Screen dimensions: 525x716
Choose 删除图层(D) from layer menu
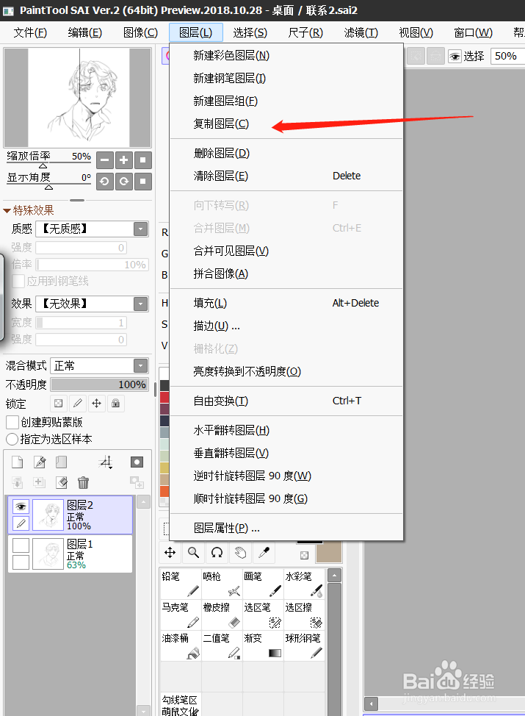pyautogui.click(x=286, y=153)
